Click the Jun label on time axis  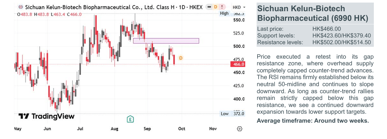click(x=47, y=129)
